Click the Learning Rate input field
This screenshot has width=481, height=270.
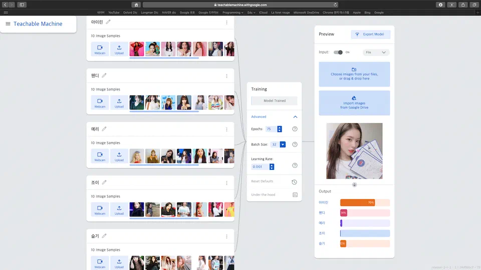point(258,167)
